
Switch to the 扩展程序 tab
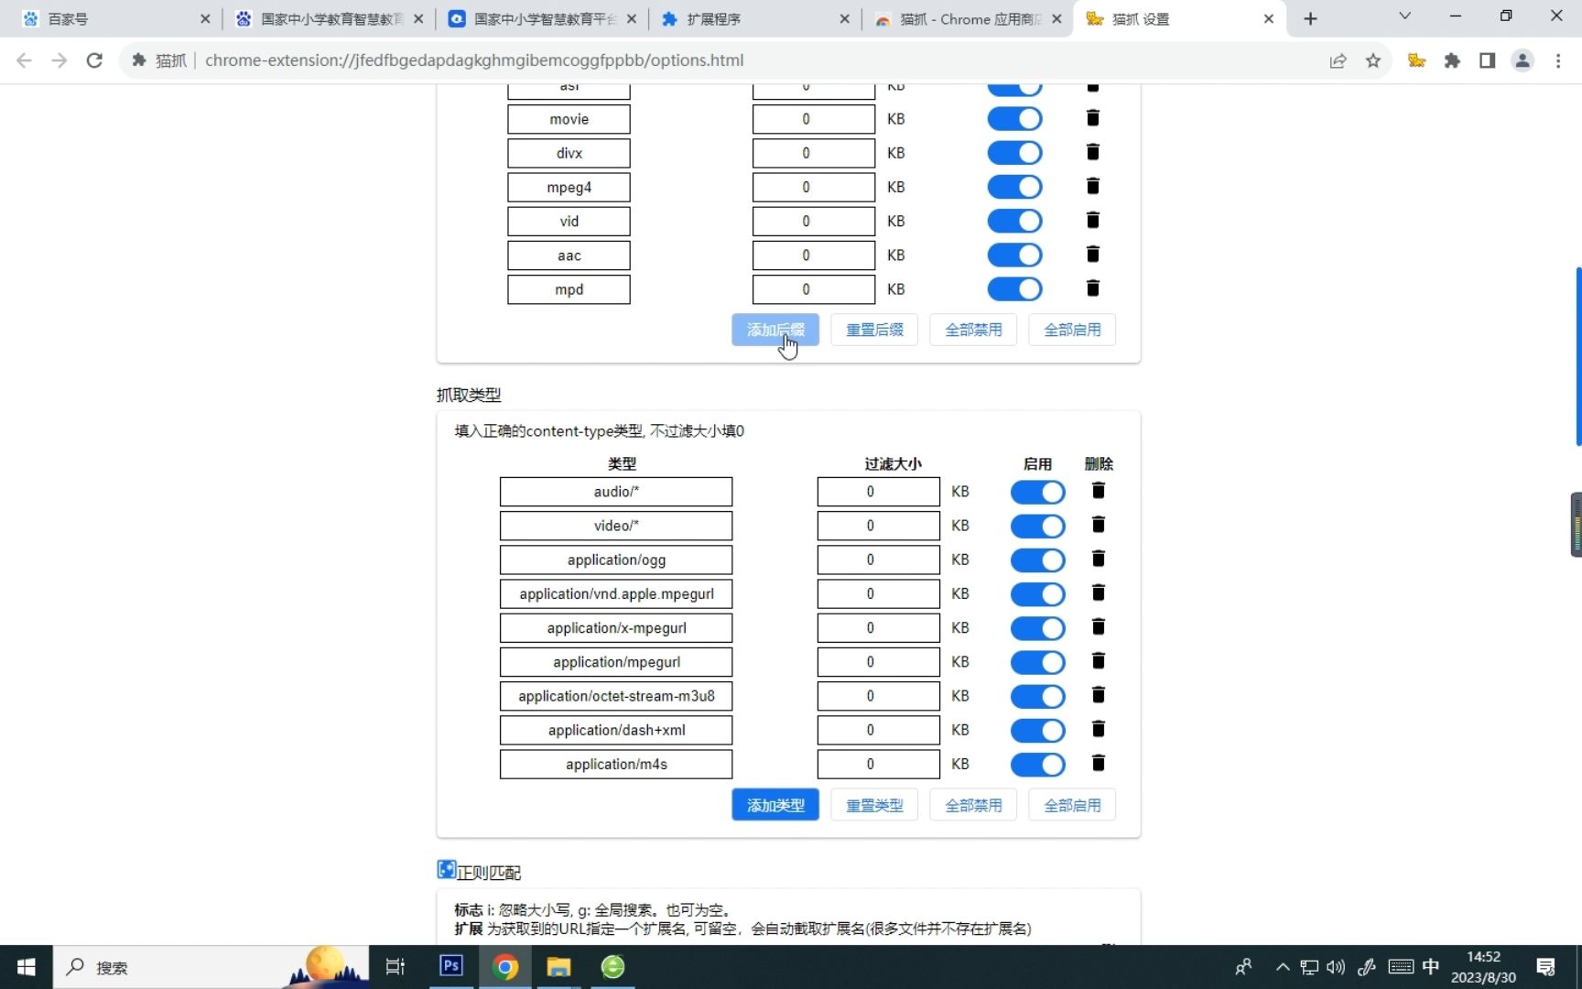[755, 18]
